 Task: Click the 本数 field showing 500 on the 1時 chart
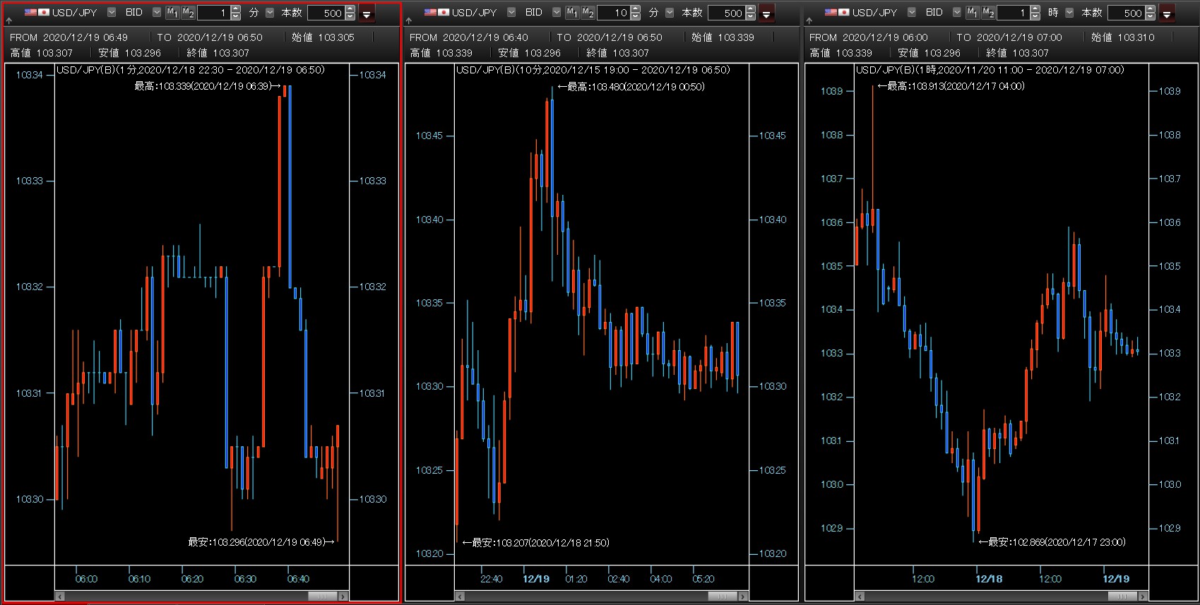coord(1126,13)
